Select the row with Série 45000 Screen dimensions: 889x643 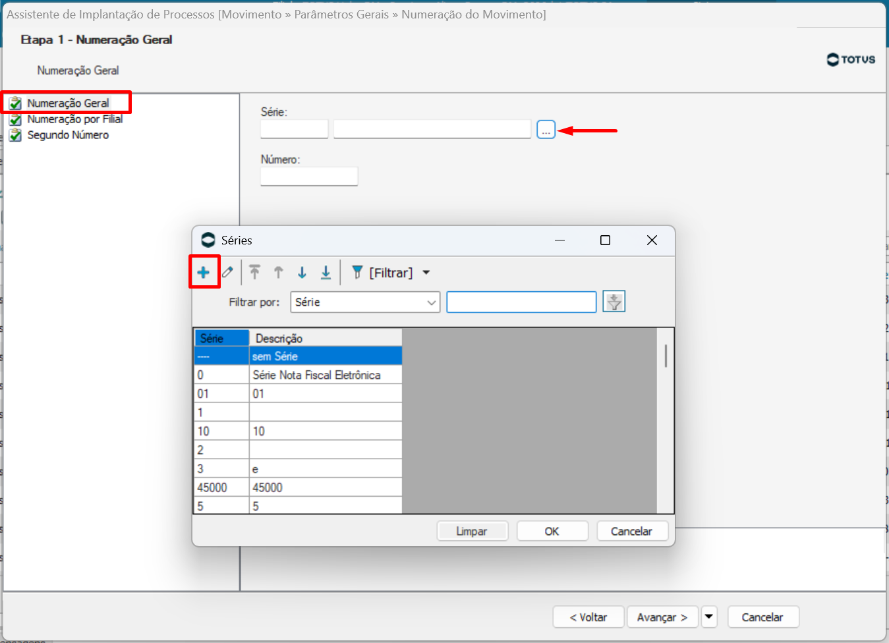pos(298,488)
